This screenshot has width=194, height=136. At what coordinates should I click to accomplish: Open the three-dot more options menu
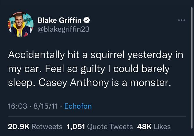[x=181, y=20]
